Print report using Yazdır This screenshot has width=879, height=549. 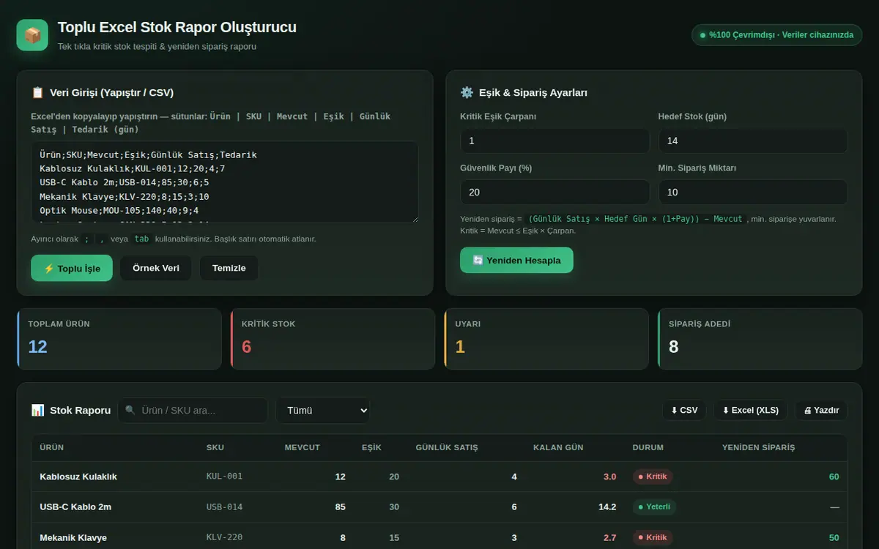pyautogui.click(x=821, y=410)
